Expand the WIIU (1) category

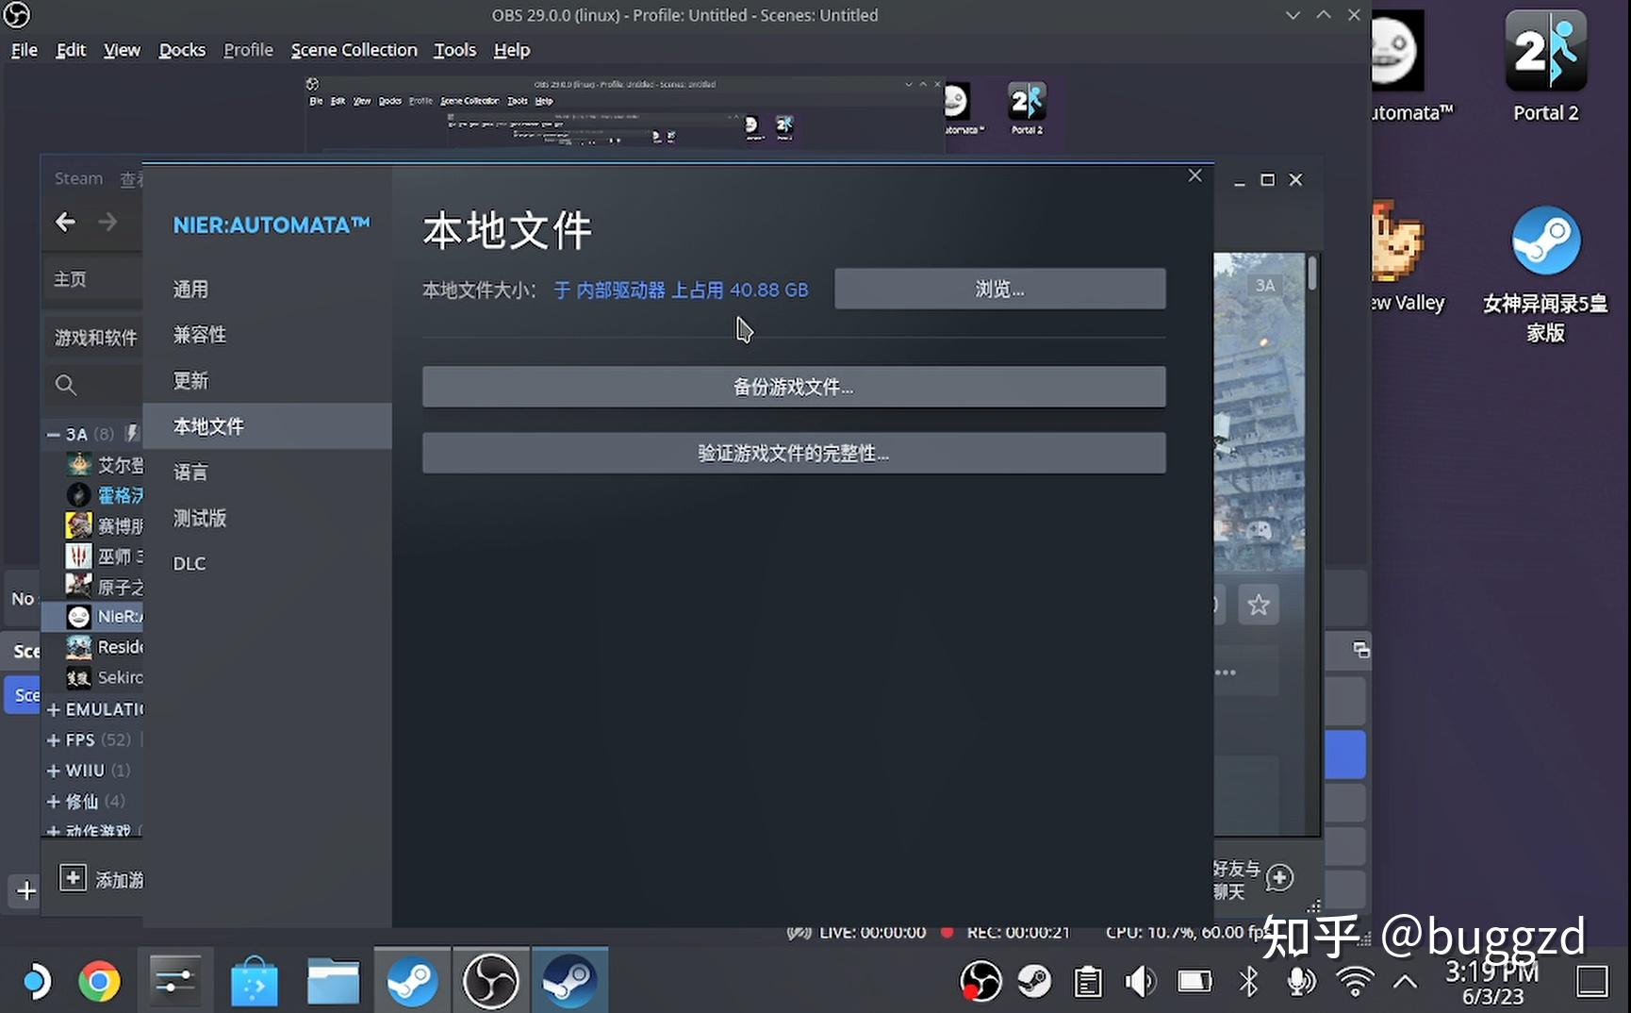[54, 770]
